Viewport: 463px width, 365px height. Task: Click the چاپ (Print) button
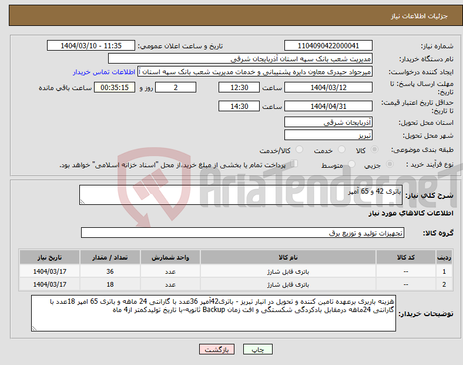(x=257, y=349)
